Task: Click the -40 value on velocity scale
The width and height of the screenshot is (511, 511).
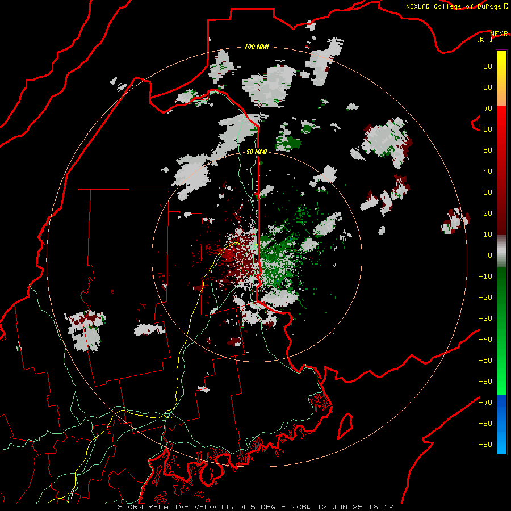Action: coord(485,340)
